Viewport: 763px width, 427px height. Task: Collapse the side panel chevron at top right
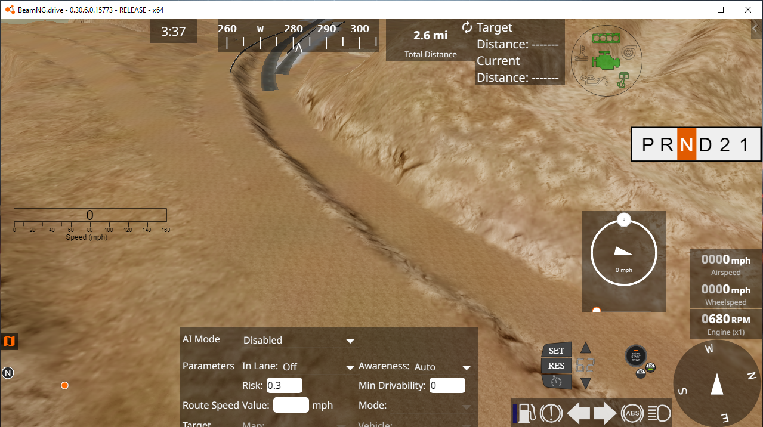point(756,28)
